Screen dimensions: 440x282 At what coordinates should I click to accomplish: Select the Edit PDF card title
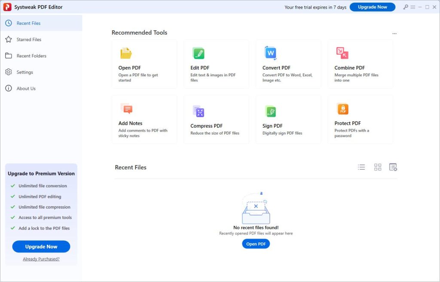click(x=200, y=68)
